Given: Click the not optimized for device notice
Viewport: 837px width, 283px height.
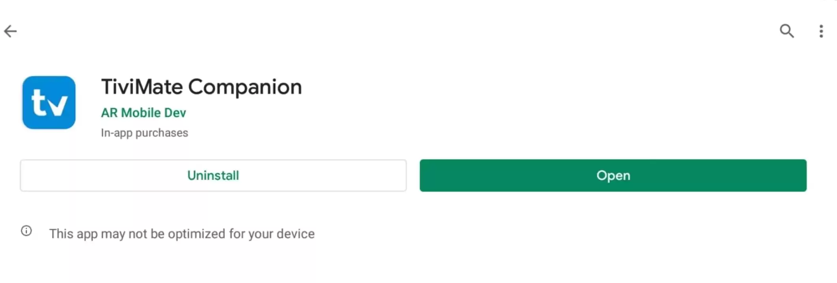Looking at the screenshot, I should point(182,234).
